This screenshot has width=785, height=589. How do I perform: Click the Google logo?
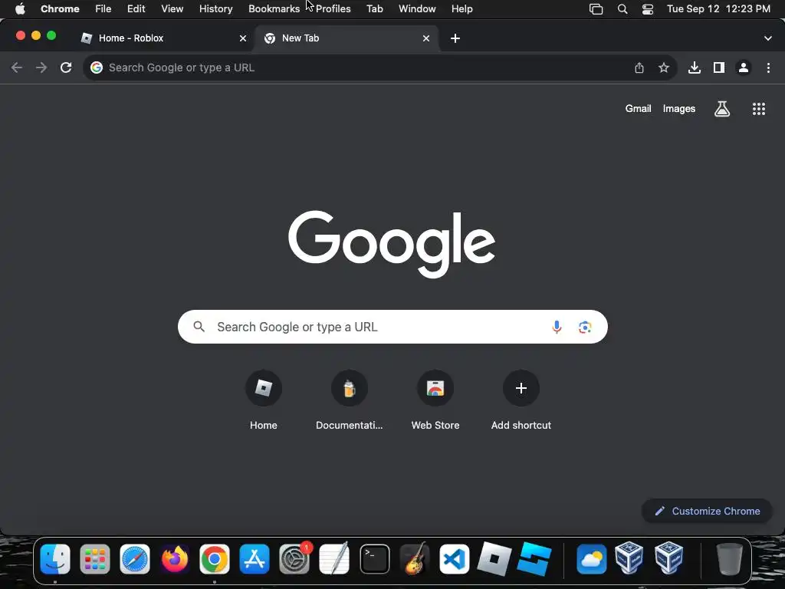(392, 244)
